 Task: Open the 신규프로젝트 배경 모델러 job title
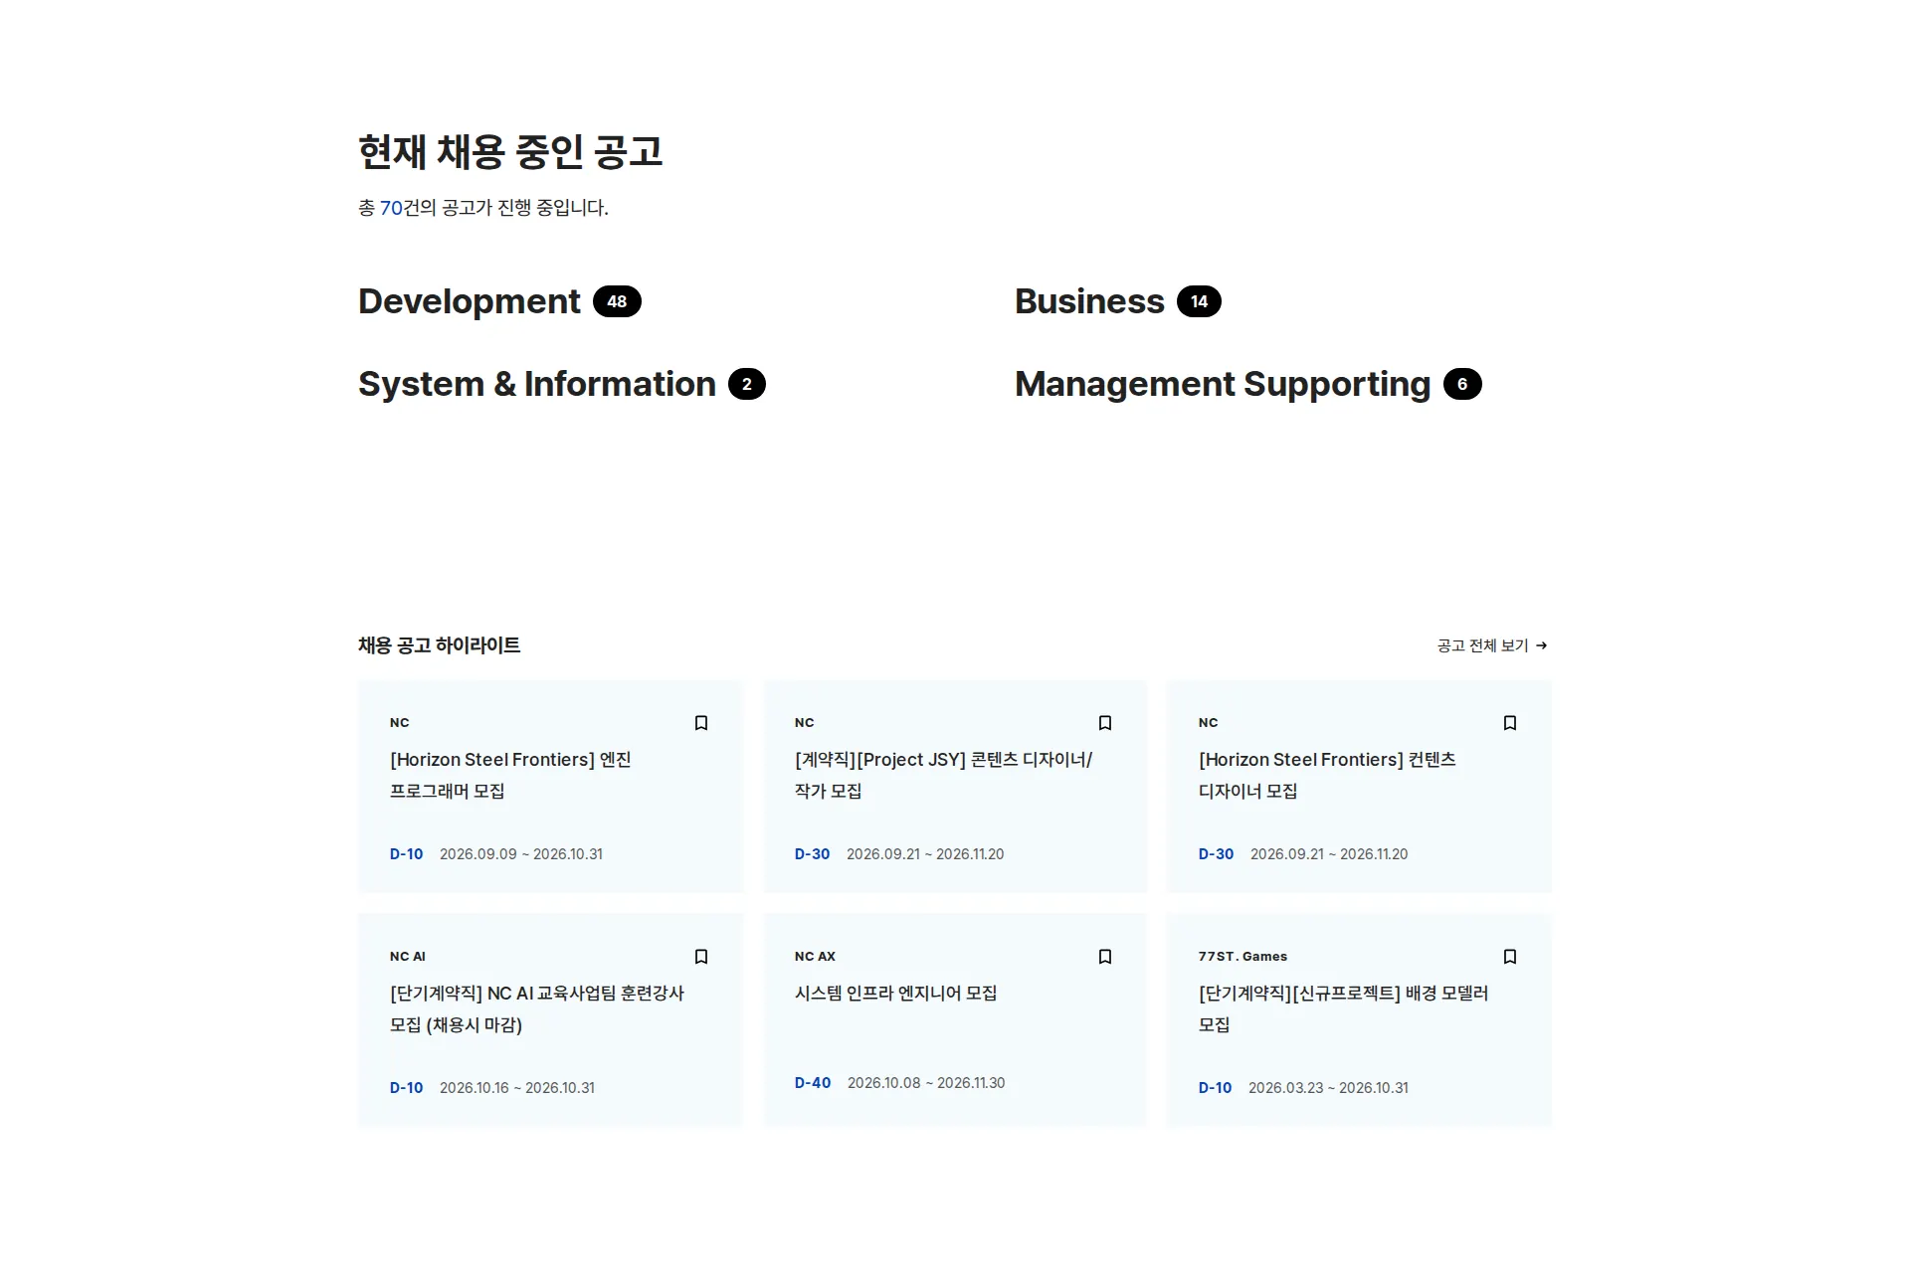(x=1343, y=1008)
